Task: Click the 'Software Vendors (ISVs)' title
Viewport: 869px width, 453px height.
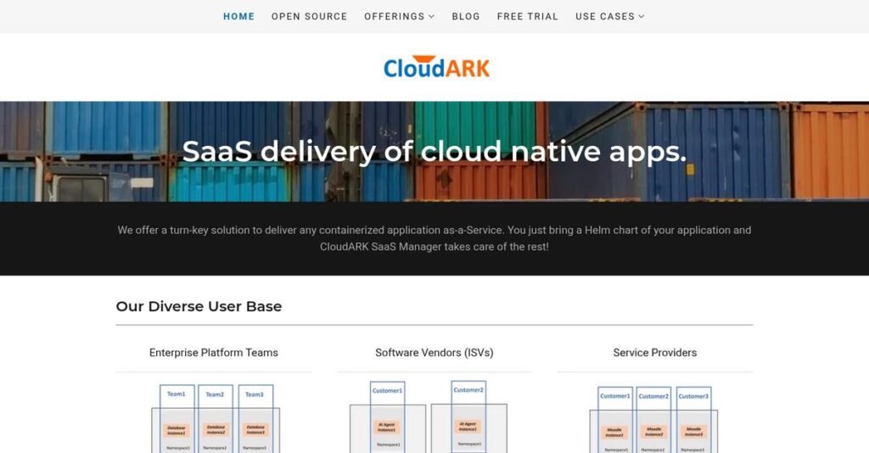Action: click(434, 352)
